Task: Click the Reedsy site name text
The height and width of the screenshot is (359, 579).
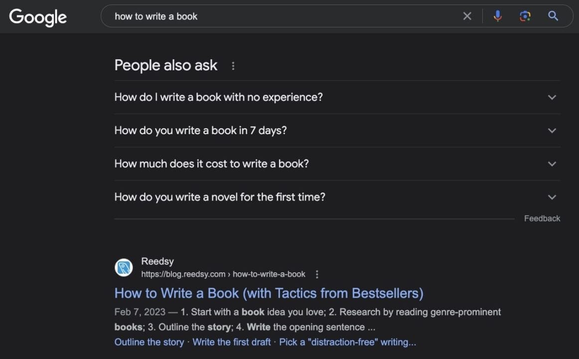Action: 157,261
